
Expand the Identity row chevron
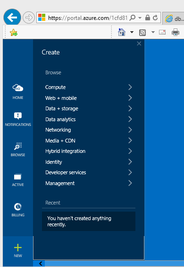click(x=130, y=161)
